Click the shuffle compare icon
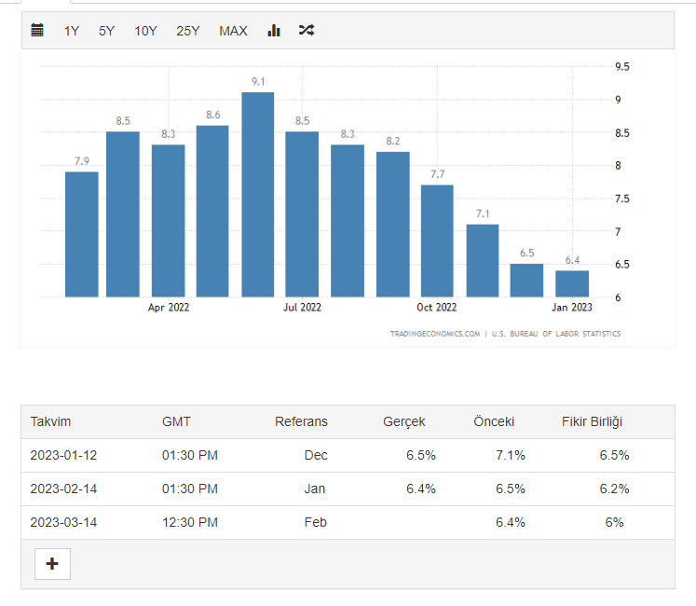This screenshot has width=696, height=606. (307, 31)
